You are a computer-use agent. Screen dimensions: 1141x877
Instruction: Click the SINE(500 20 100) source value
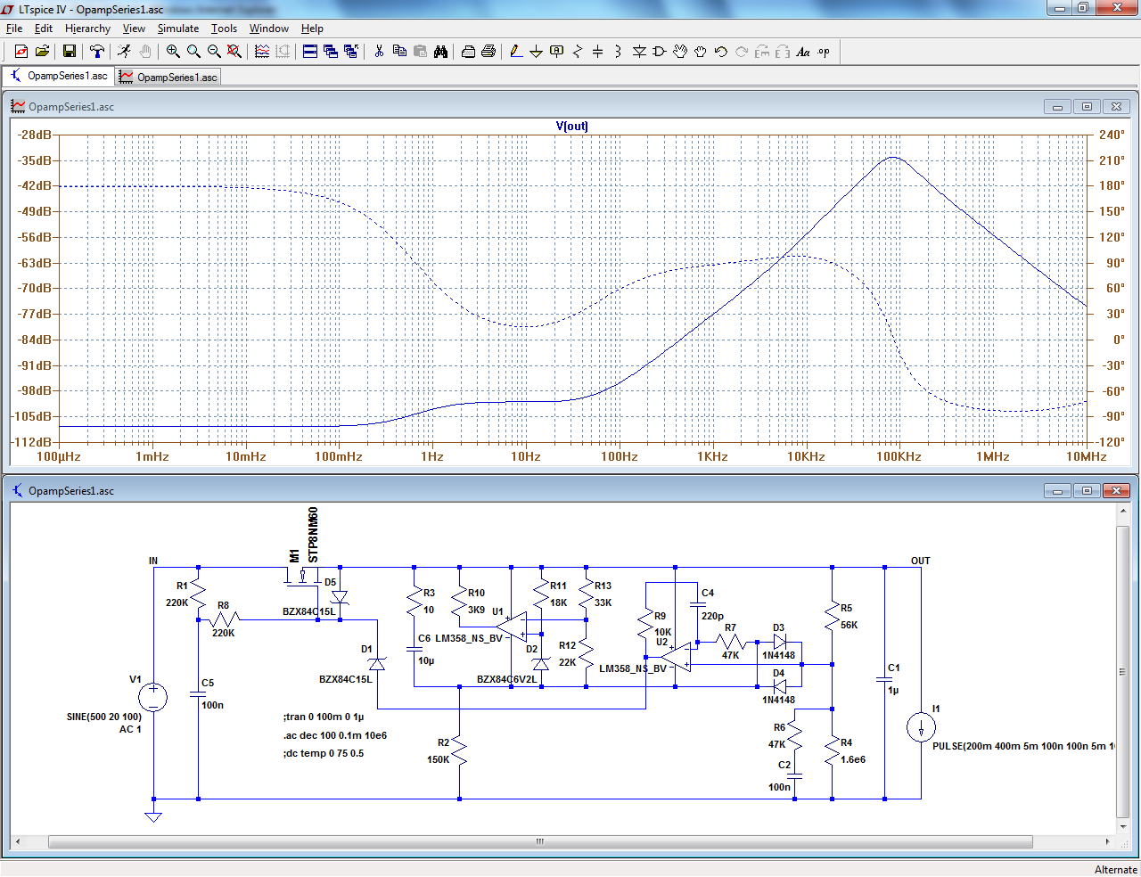click(x=104, y=717)
